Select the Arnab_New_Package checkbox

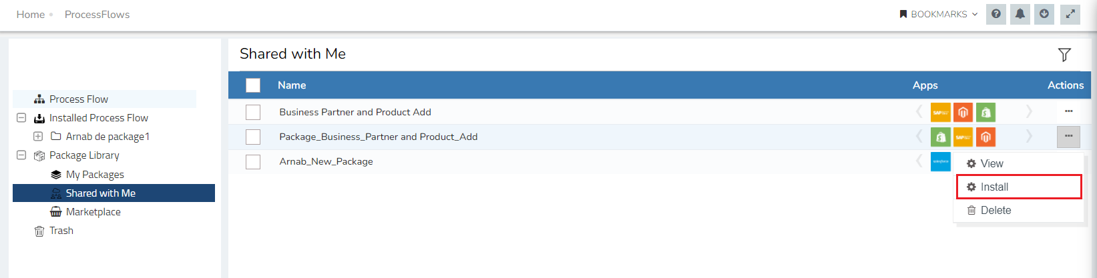(253, 162)
